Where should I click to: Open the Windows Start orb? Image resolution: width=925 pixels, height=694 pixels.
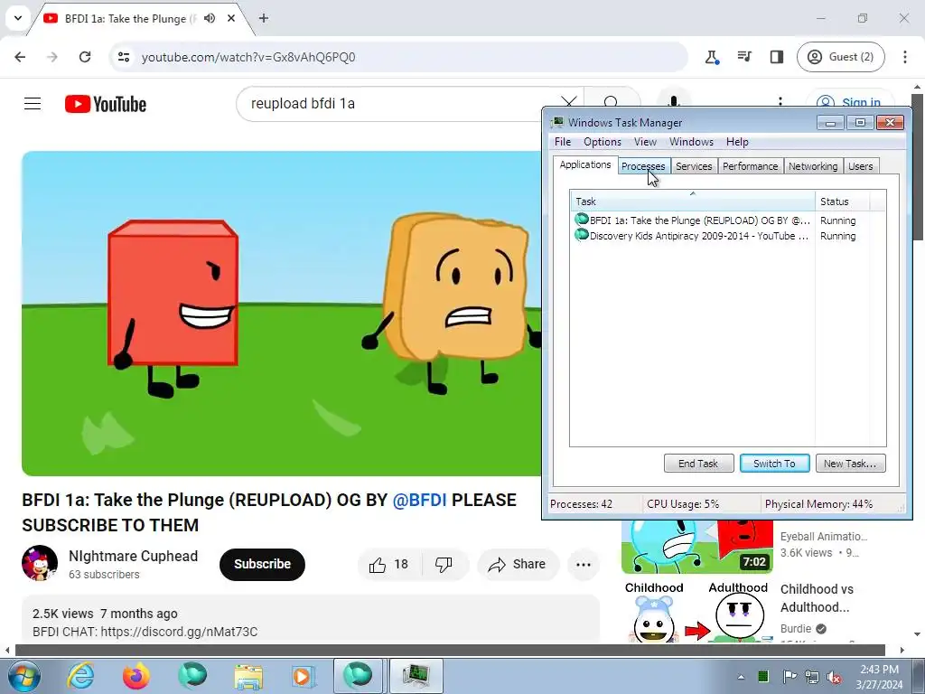click(x=23, y=676)
